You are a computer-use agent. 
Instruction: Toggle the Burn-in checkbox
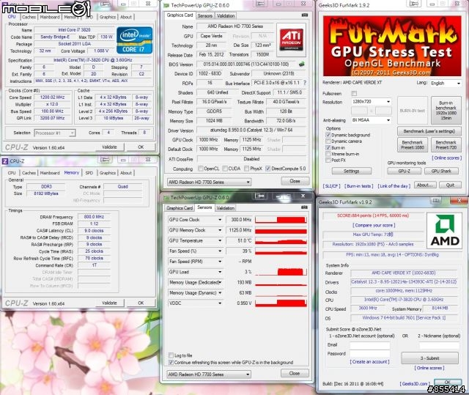pos(328,148)
